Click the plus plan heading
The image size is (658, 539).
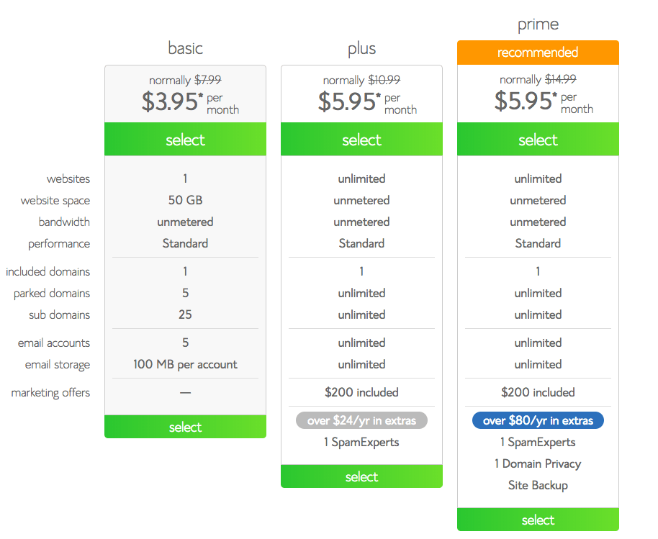click(x=361, y=49)
